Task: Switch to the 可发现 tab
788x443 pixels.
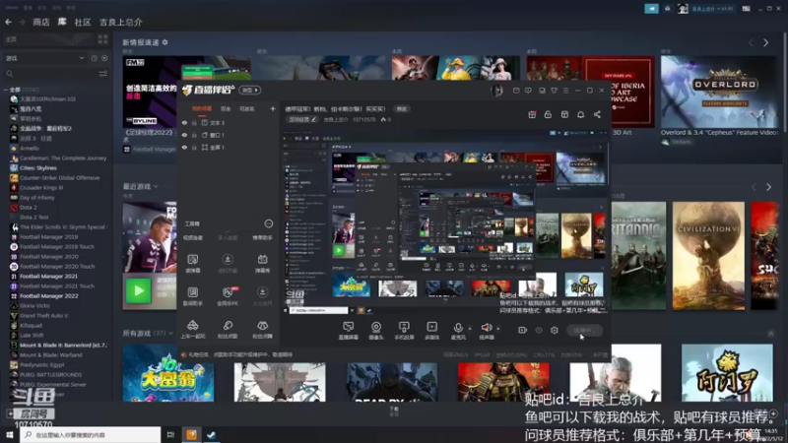Action: [x=247, y=108]
